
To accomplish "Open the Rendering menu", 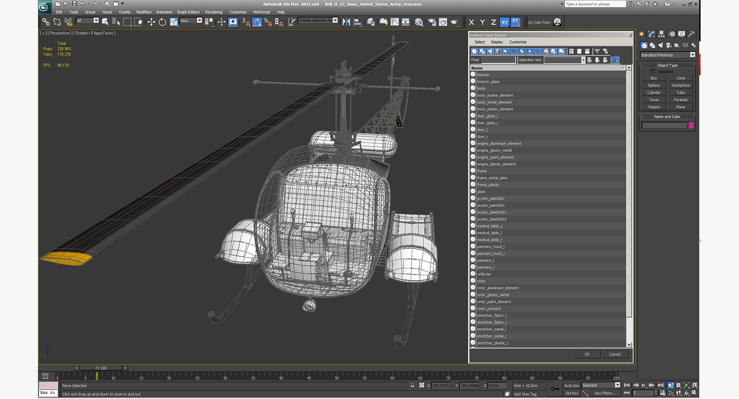I will tap(214, 12).
